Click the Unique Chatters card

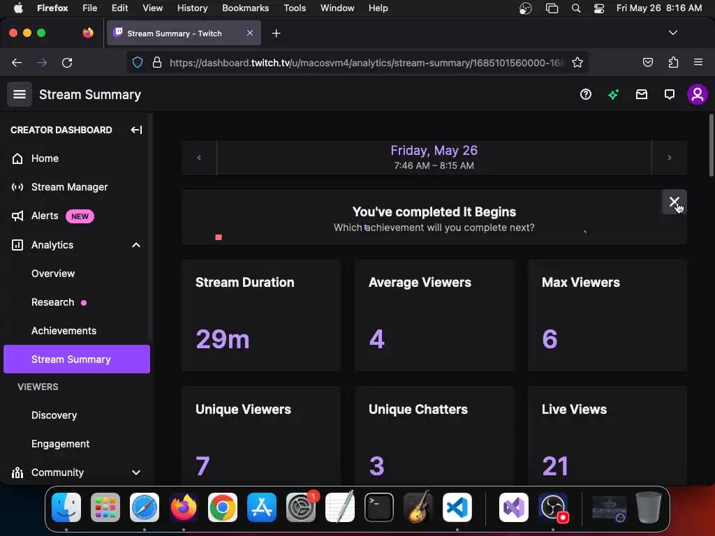point(434,435)
